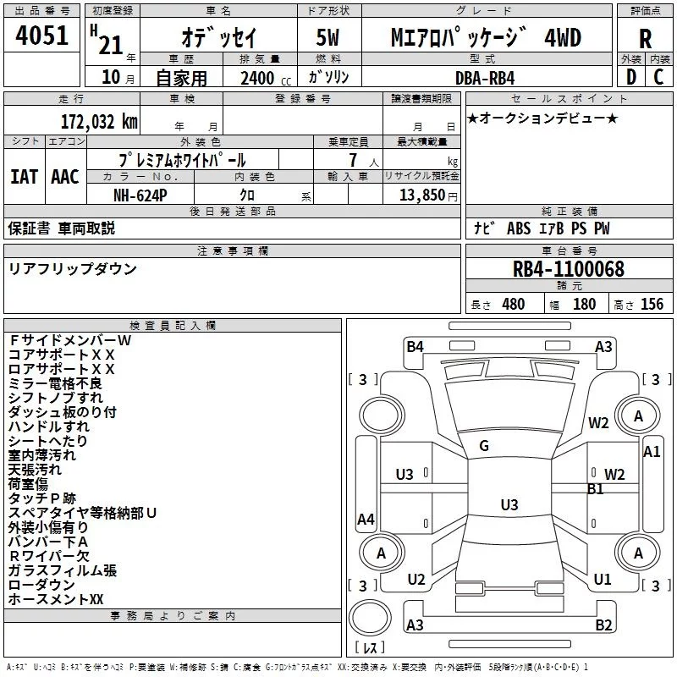The image size is (677, 677).
Task: Select U1 damage mark on diagram
Action: click(x=603, y=579)
